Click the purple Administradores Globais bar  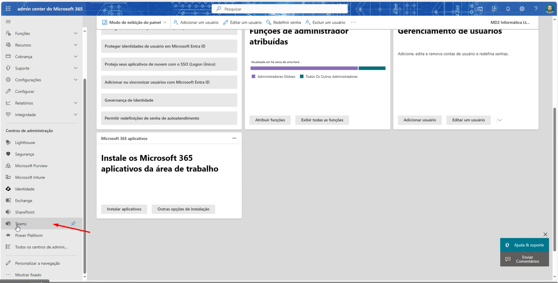point(304,68)
